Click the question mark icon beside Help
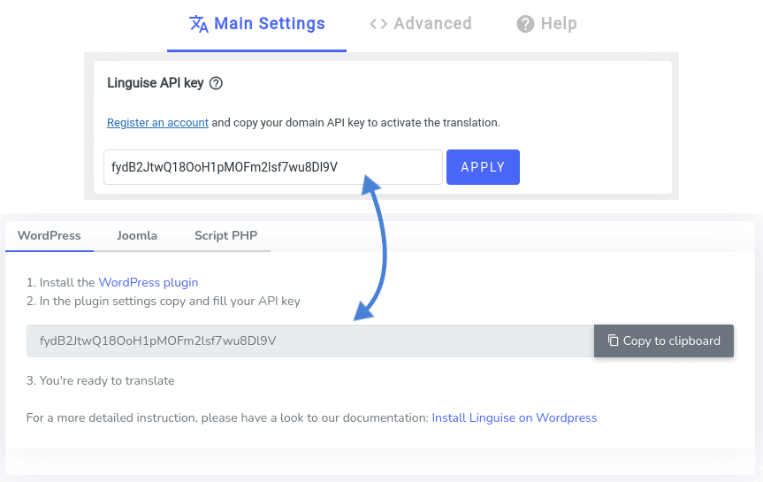763x482 pixels. [525, 23]
